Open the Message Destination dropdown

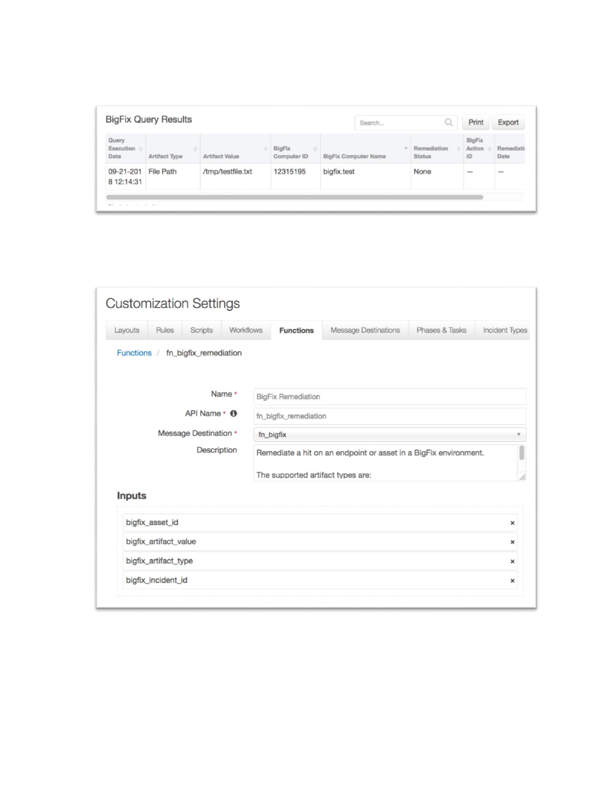click(x=390, y=435)
